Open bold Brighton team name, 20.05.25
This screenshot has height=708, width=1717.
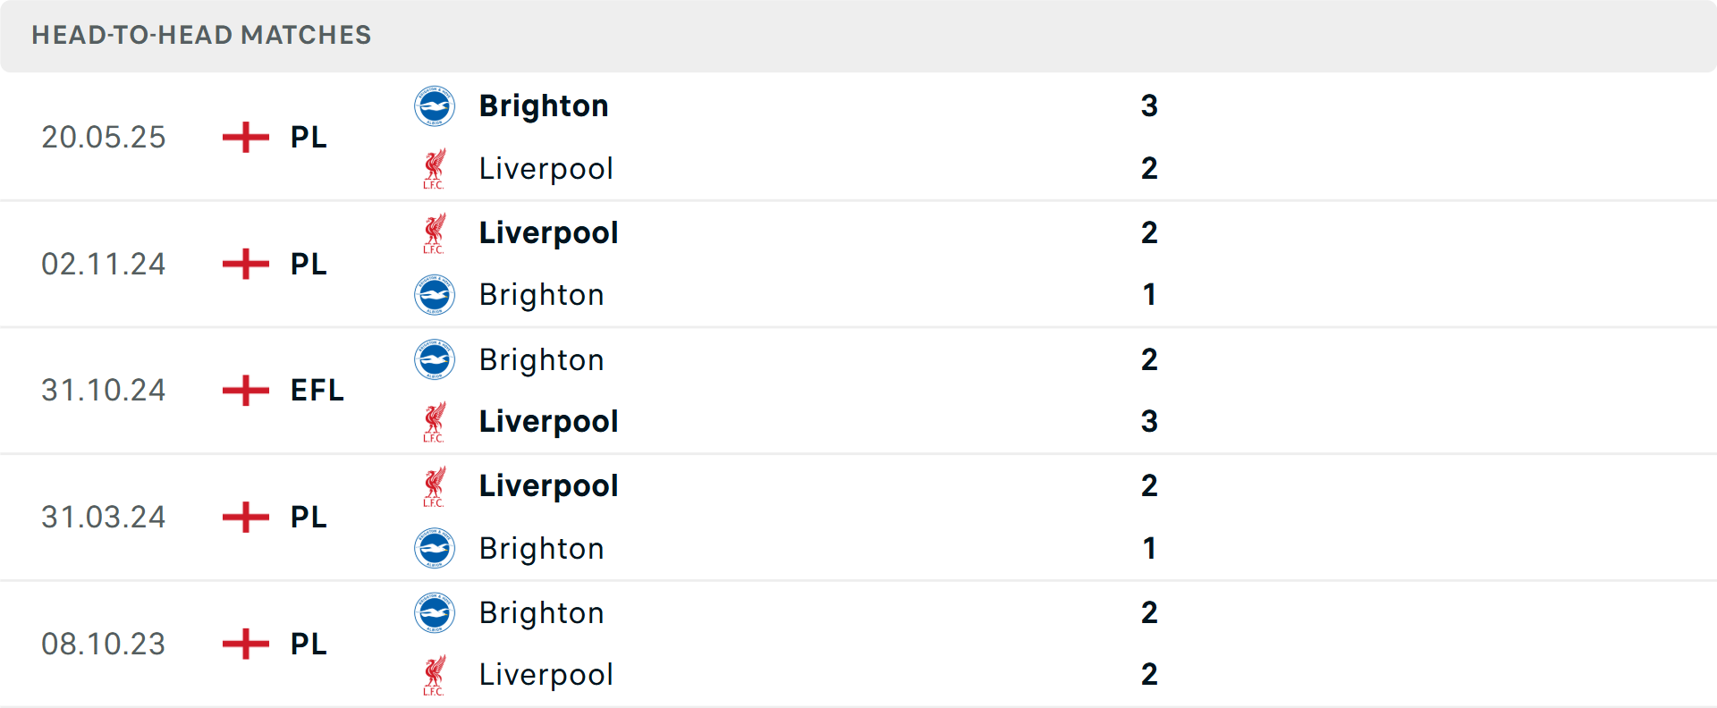tap(544, 106)
